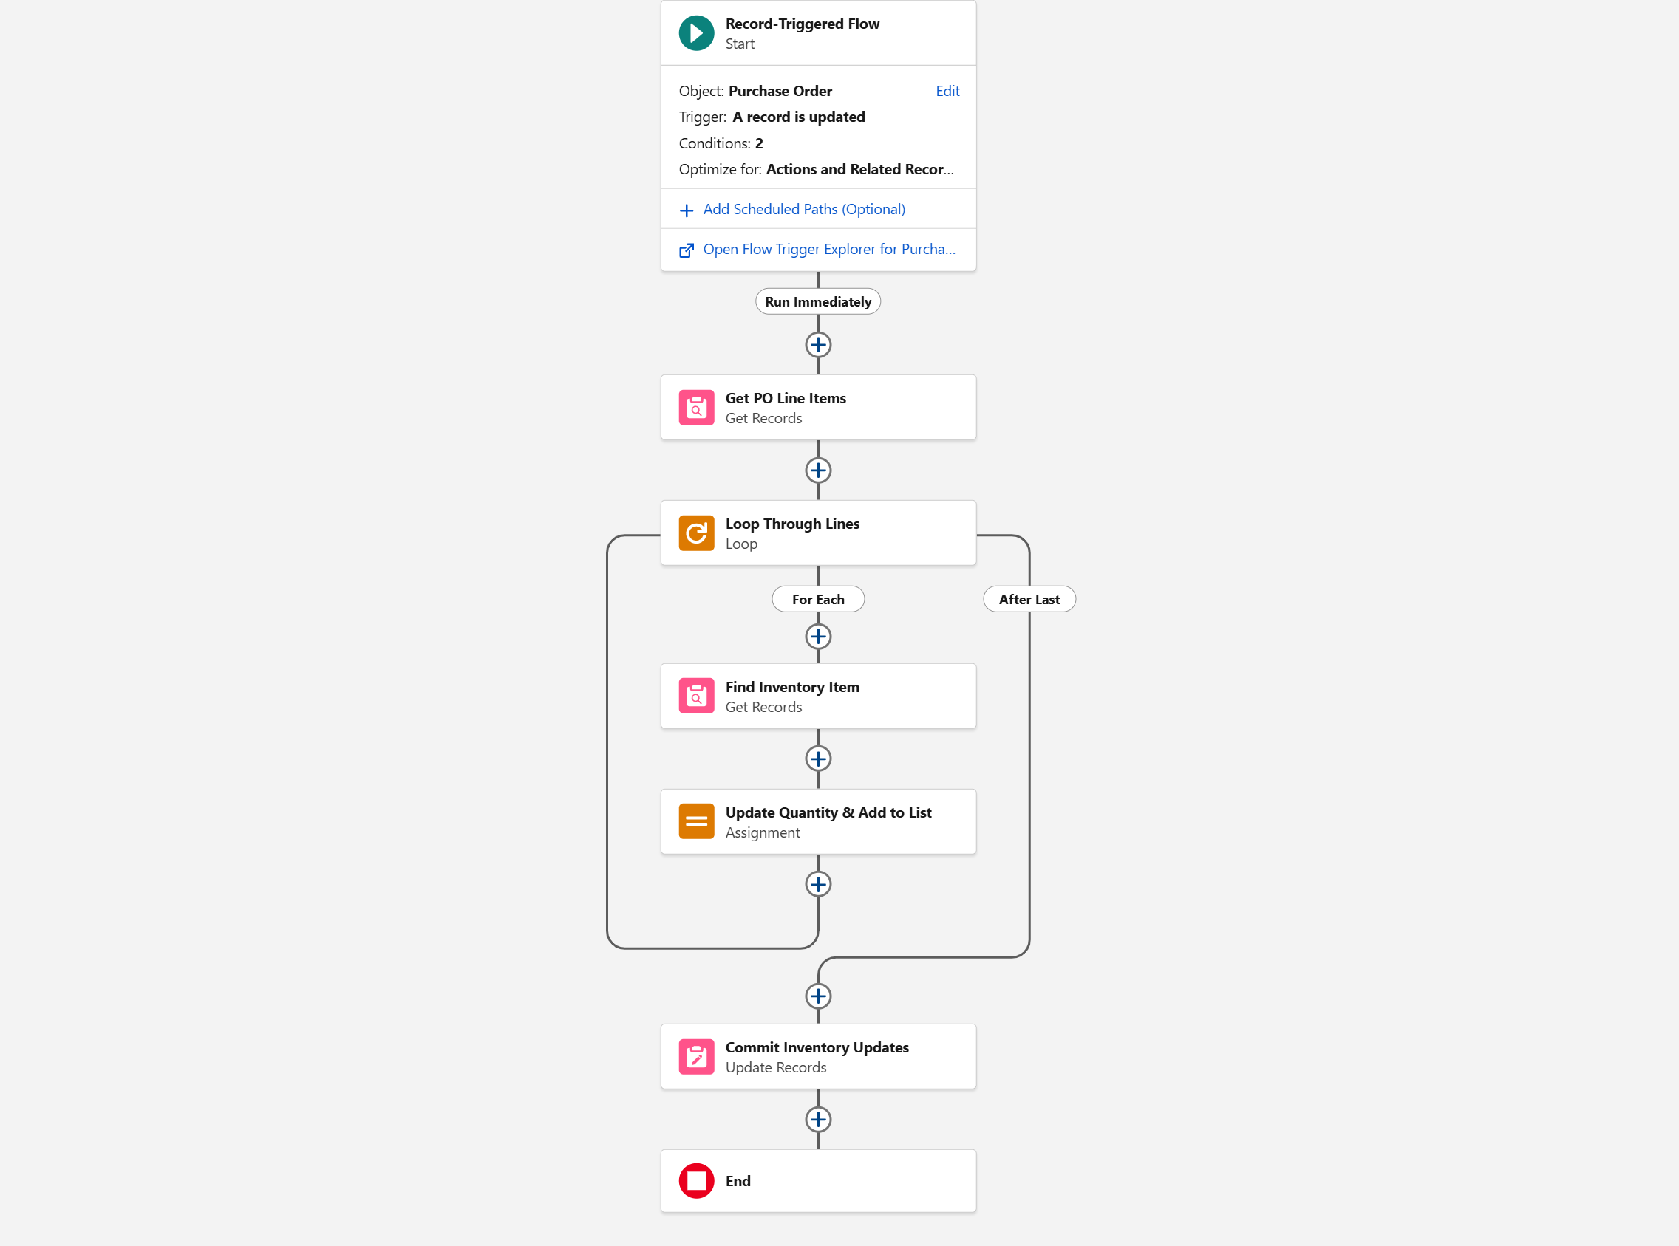Click the orange Assignment equals icon

pyautogui.click(x=695, y=822)
